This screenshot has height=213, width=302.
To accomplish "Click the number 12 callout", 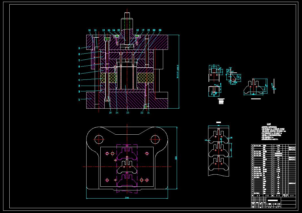I will click(103, 30).
